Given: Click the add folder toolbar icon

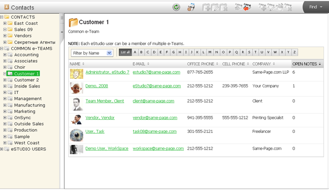Looking at the screenshot, I should tap(207, 8).
